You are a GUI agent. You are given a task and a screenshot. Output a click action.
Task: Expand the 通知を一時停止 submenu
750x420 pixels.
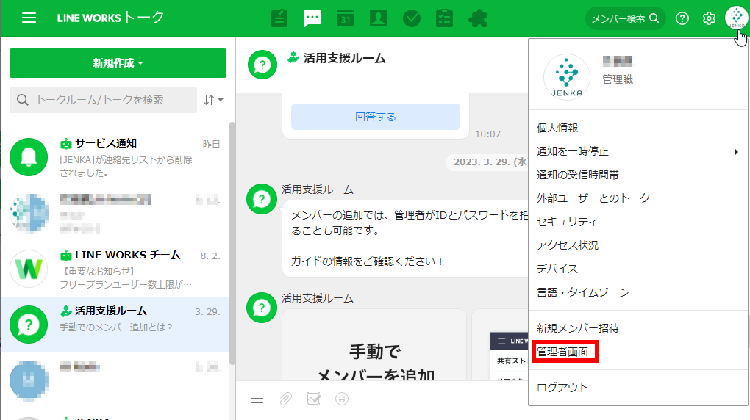[638, 151]
